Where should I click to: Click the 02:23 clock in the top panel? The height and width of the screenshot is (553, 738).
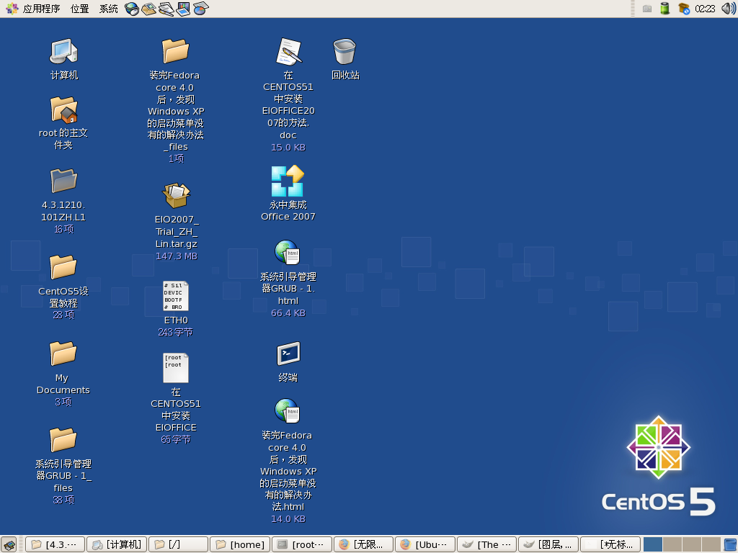pyautogui.click(x=705, y=9)
